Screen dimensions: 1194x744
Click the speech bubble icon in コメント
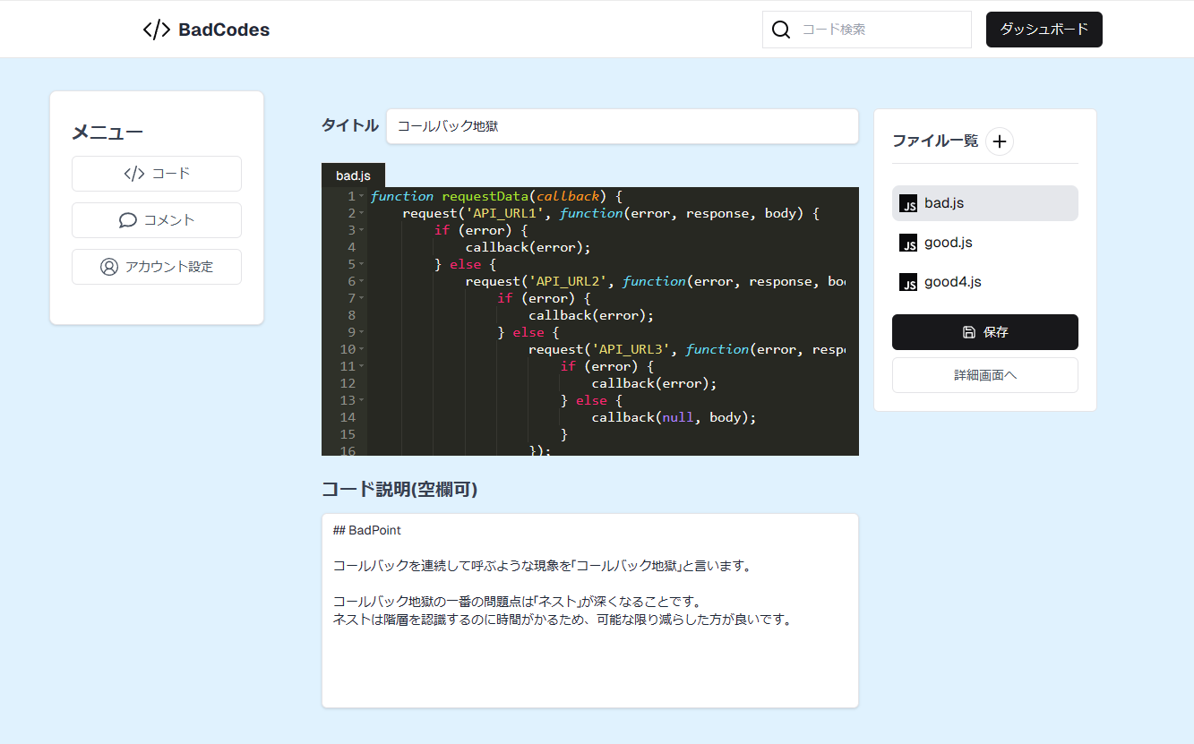(x=127, y=220)
